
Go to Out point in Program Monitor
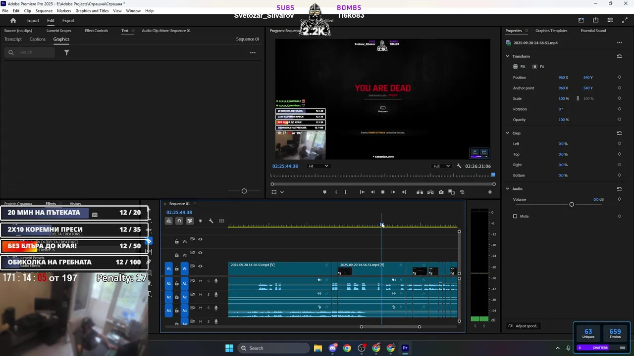(404, 192)
